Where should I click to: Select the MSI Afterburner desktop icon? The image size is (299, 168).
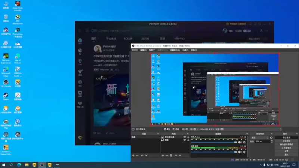(x=18, y=19)
